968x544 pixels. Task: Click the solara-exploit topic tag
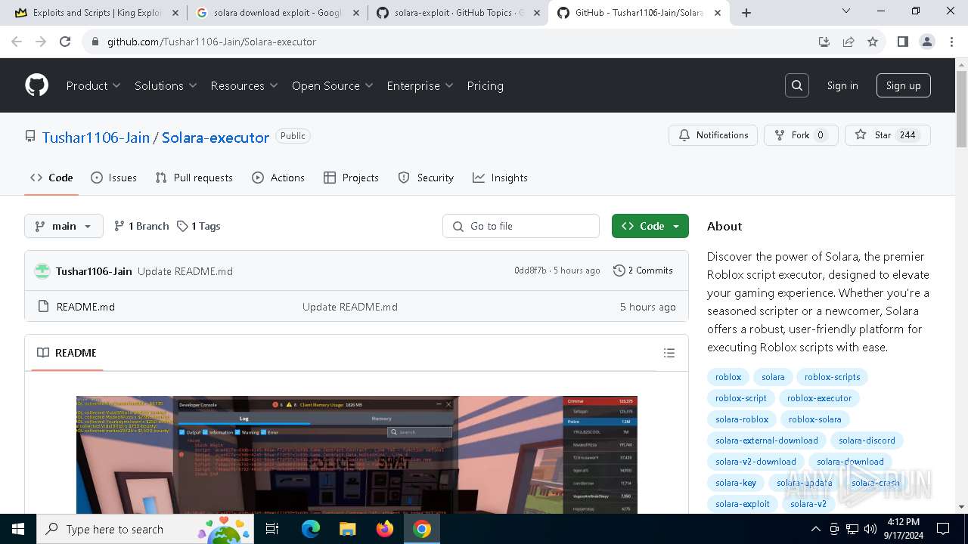point(743,504)
